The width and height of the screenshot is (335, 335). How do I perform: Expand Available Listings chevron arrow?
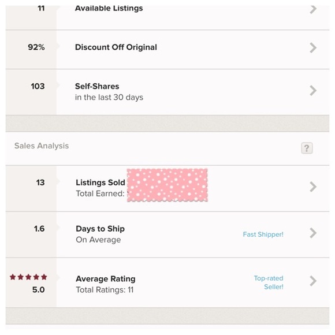(x=313, y=9)
